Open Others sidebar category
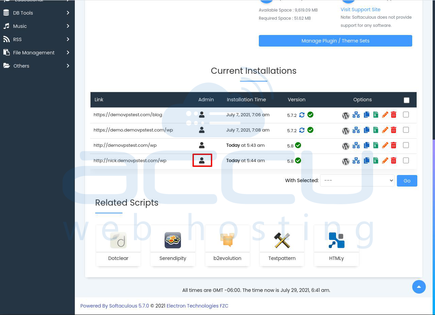The width and height of the screenshot is (435, 315). coord(37,66)
